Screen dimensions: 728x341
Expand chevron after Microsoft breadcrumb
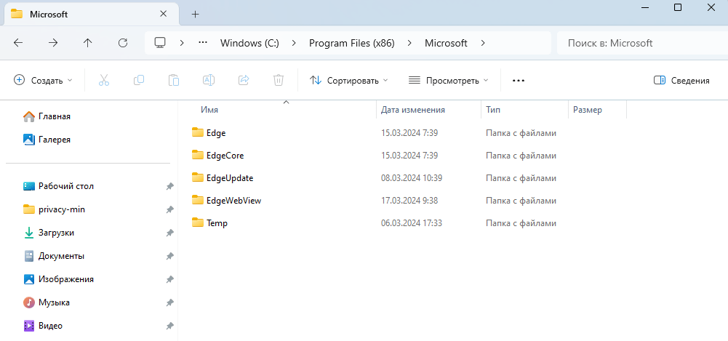tap(483, 43)
